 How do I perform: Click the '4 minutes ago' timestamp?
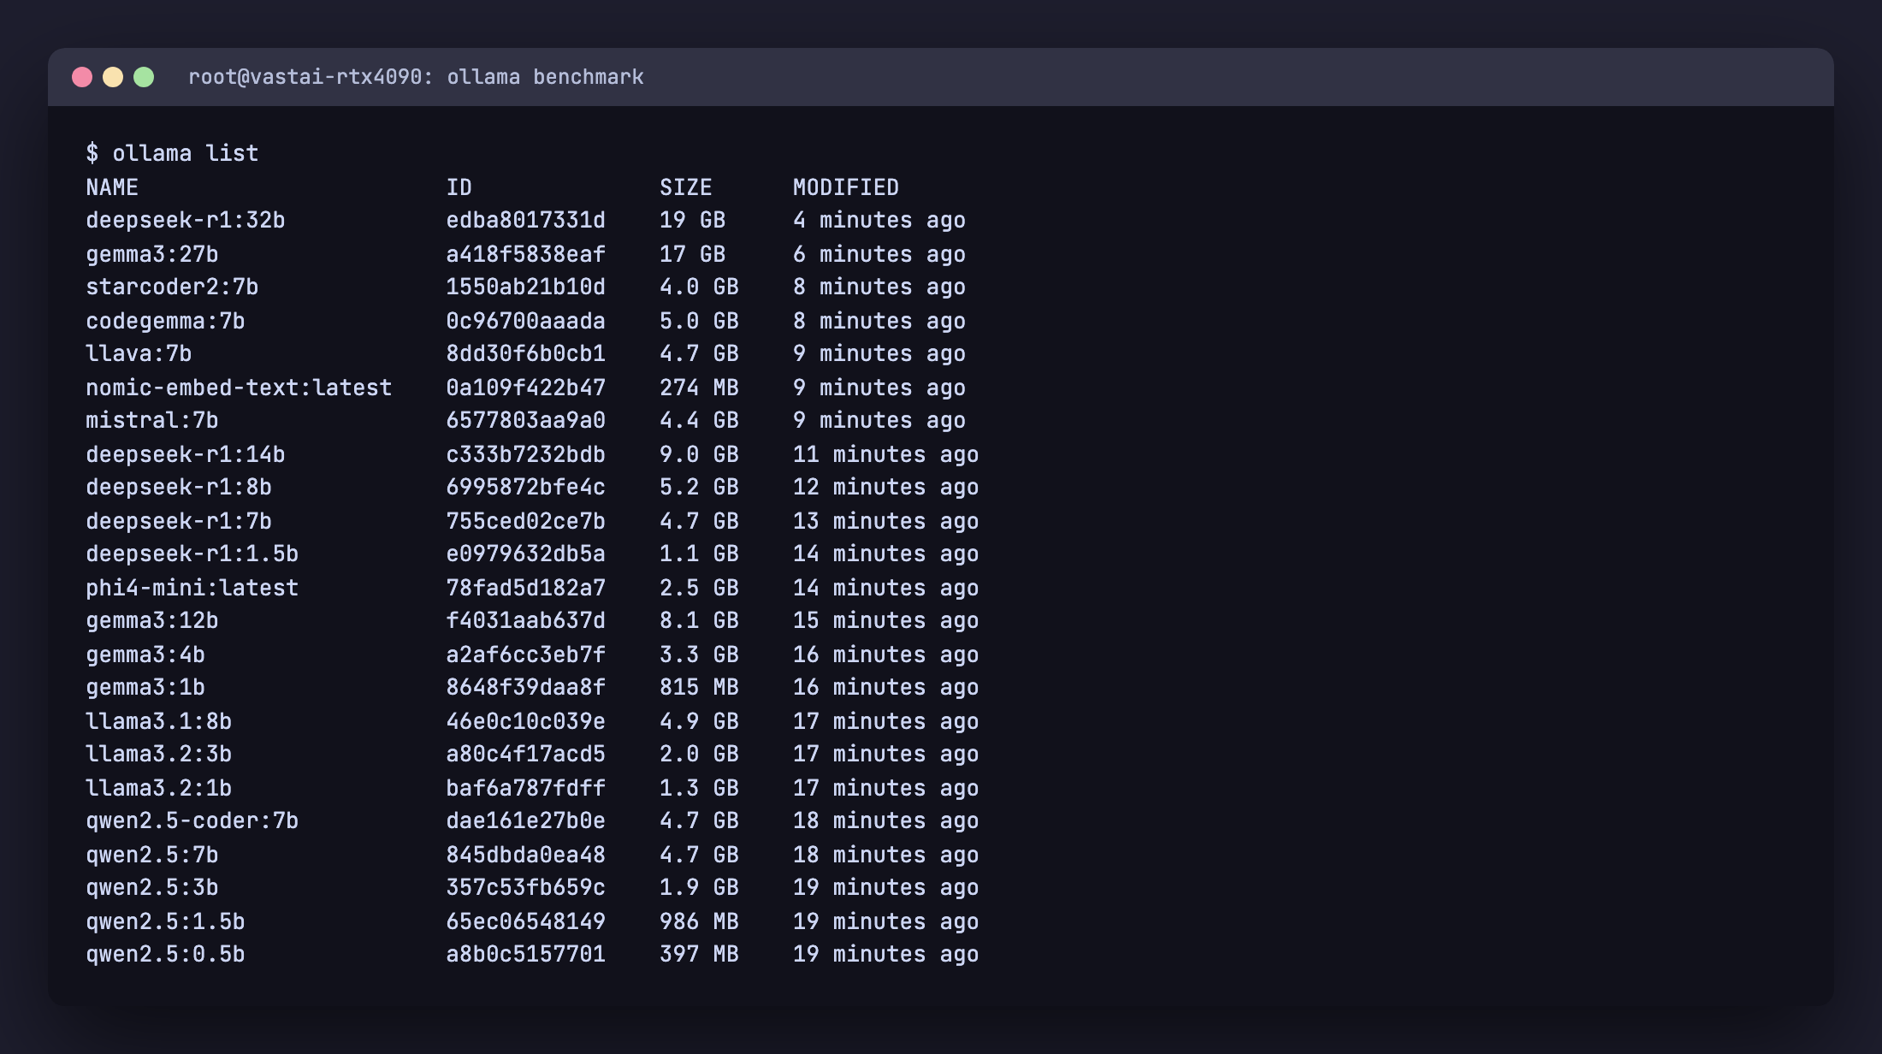[x=879, y=220]
